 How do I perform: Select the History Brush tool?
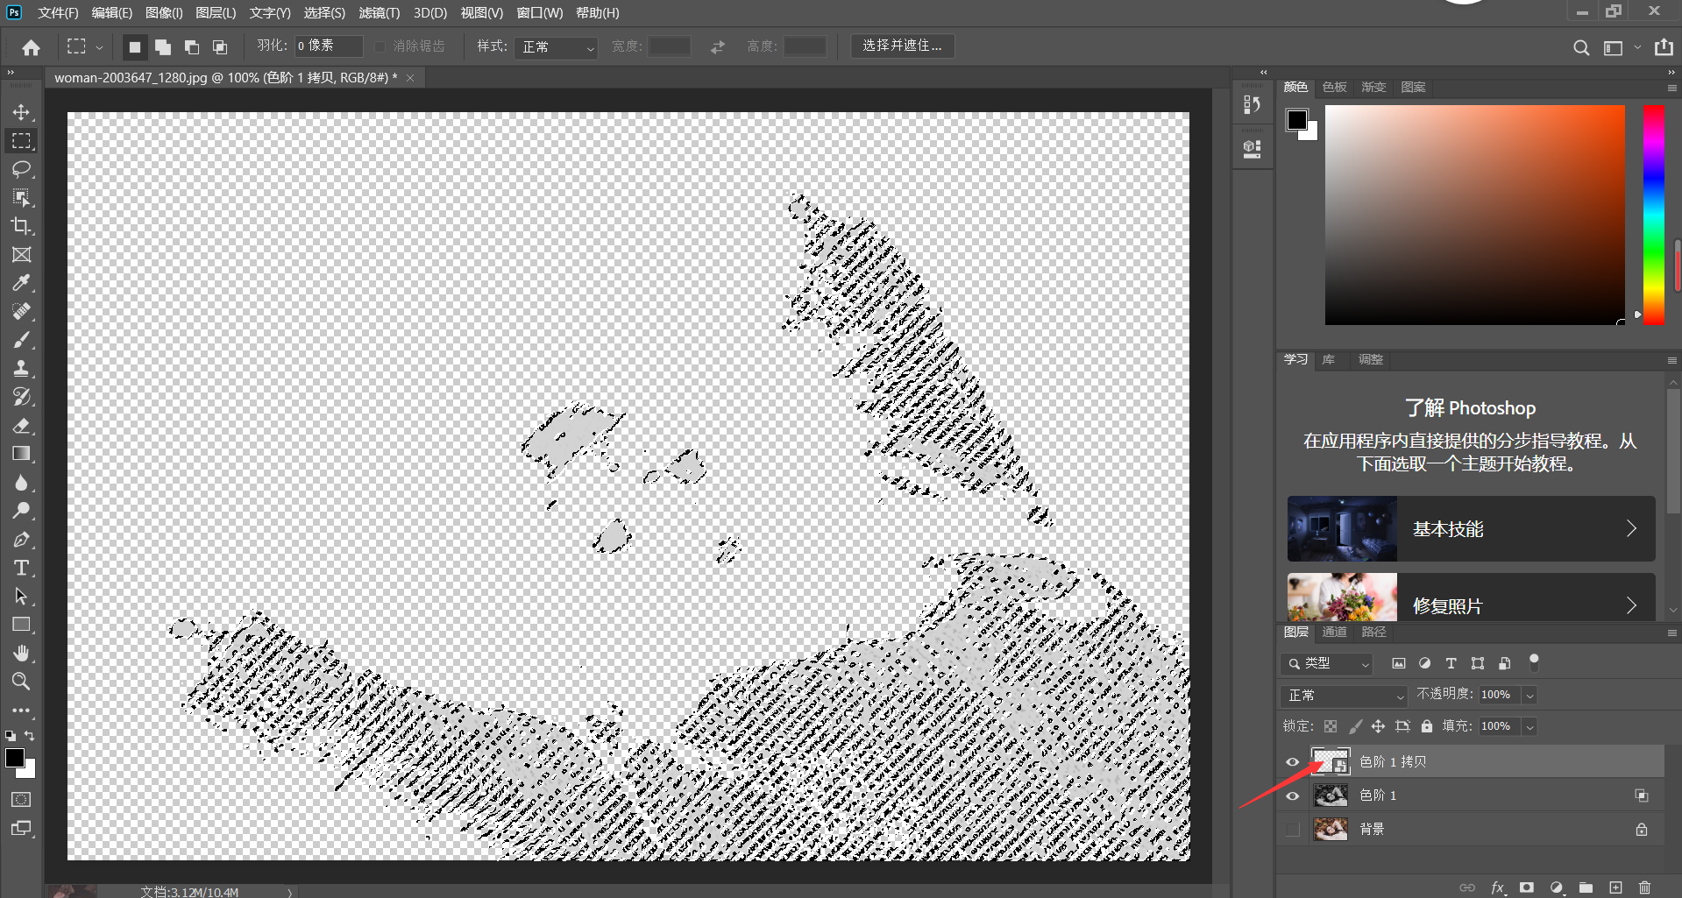21,397
